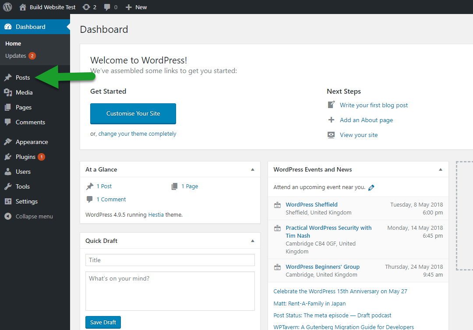Click the Users person icon
The height and width of the screenshot is (330, 473).
(x=8, y=172)
